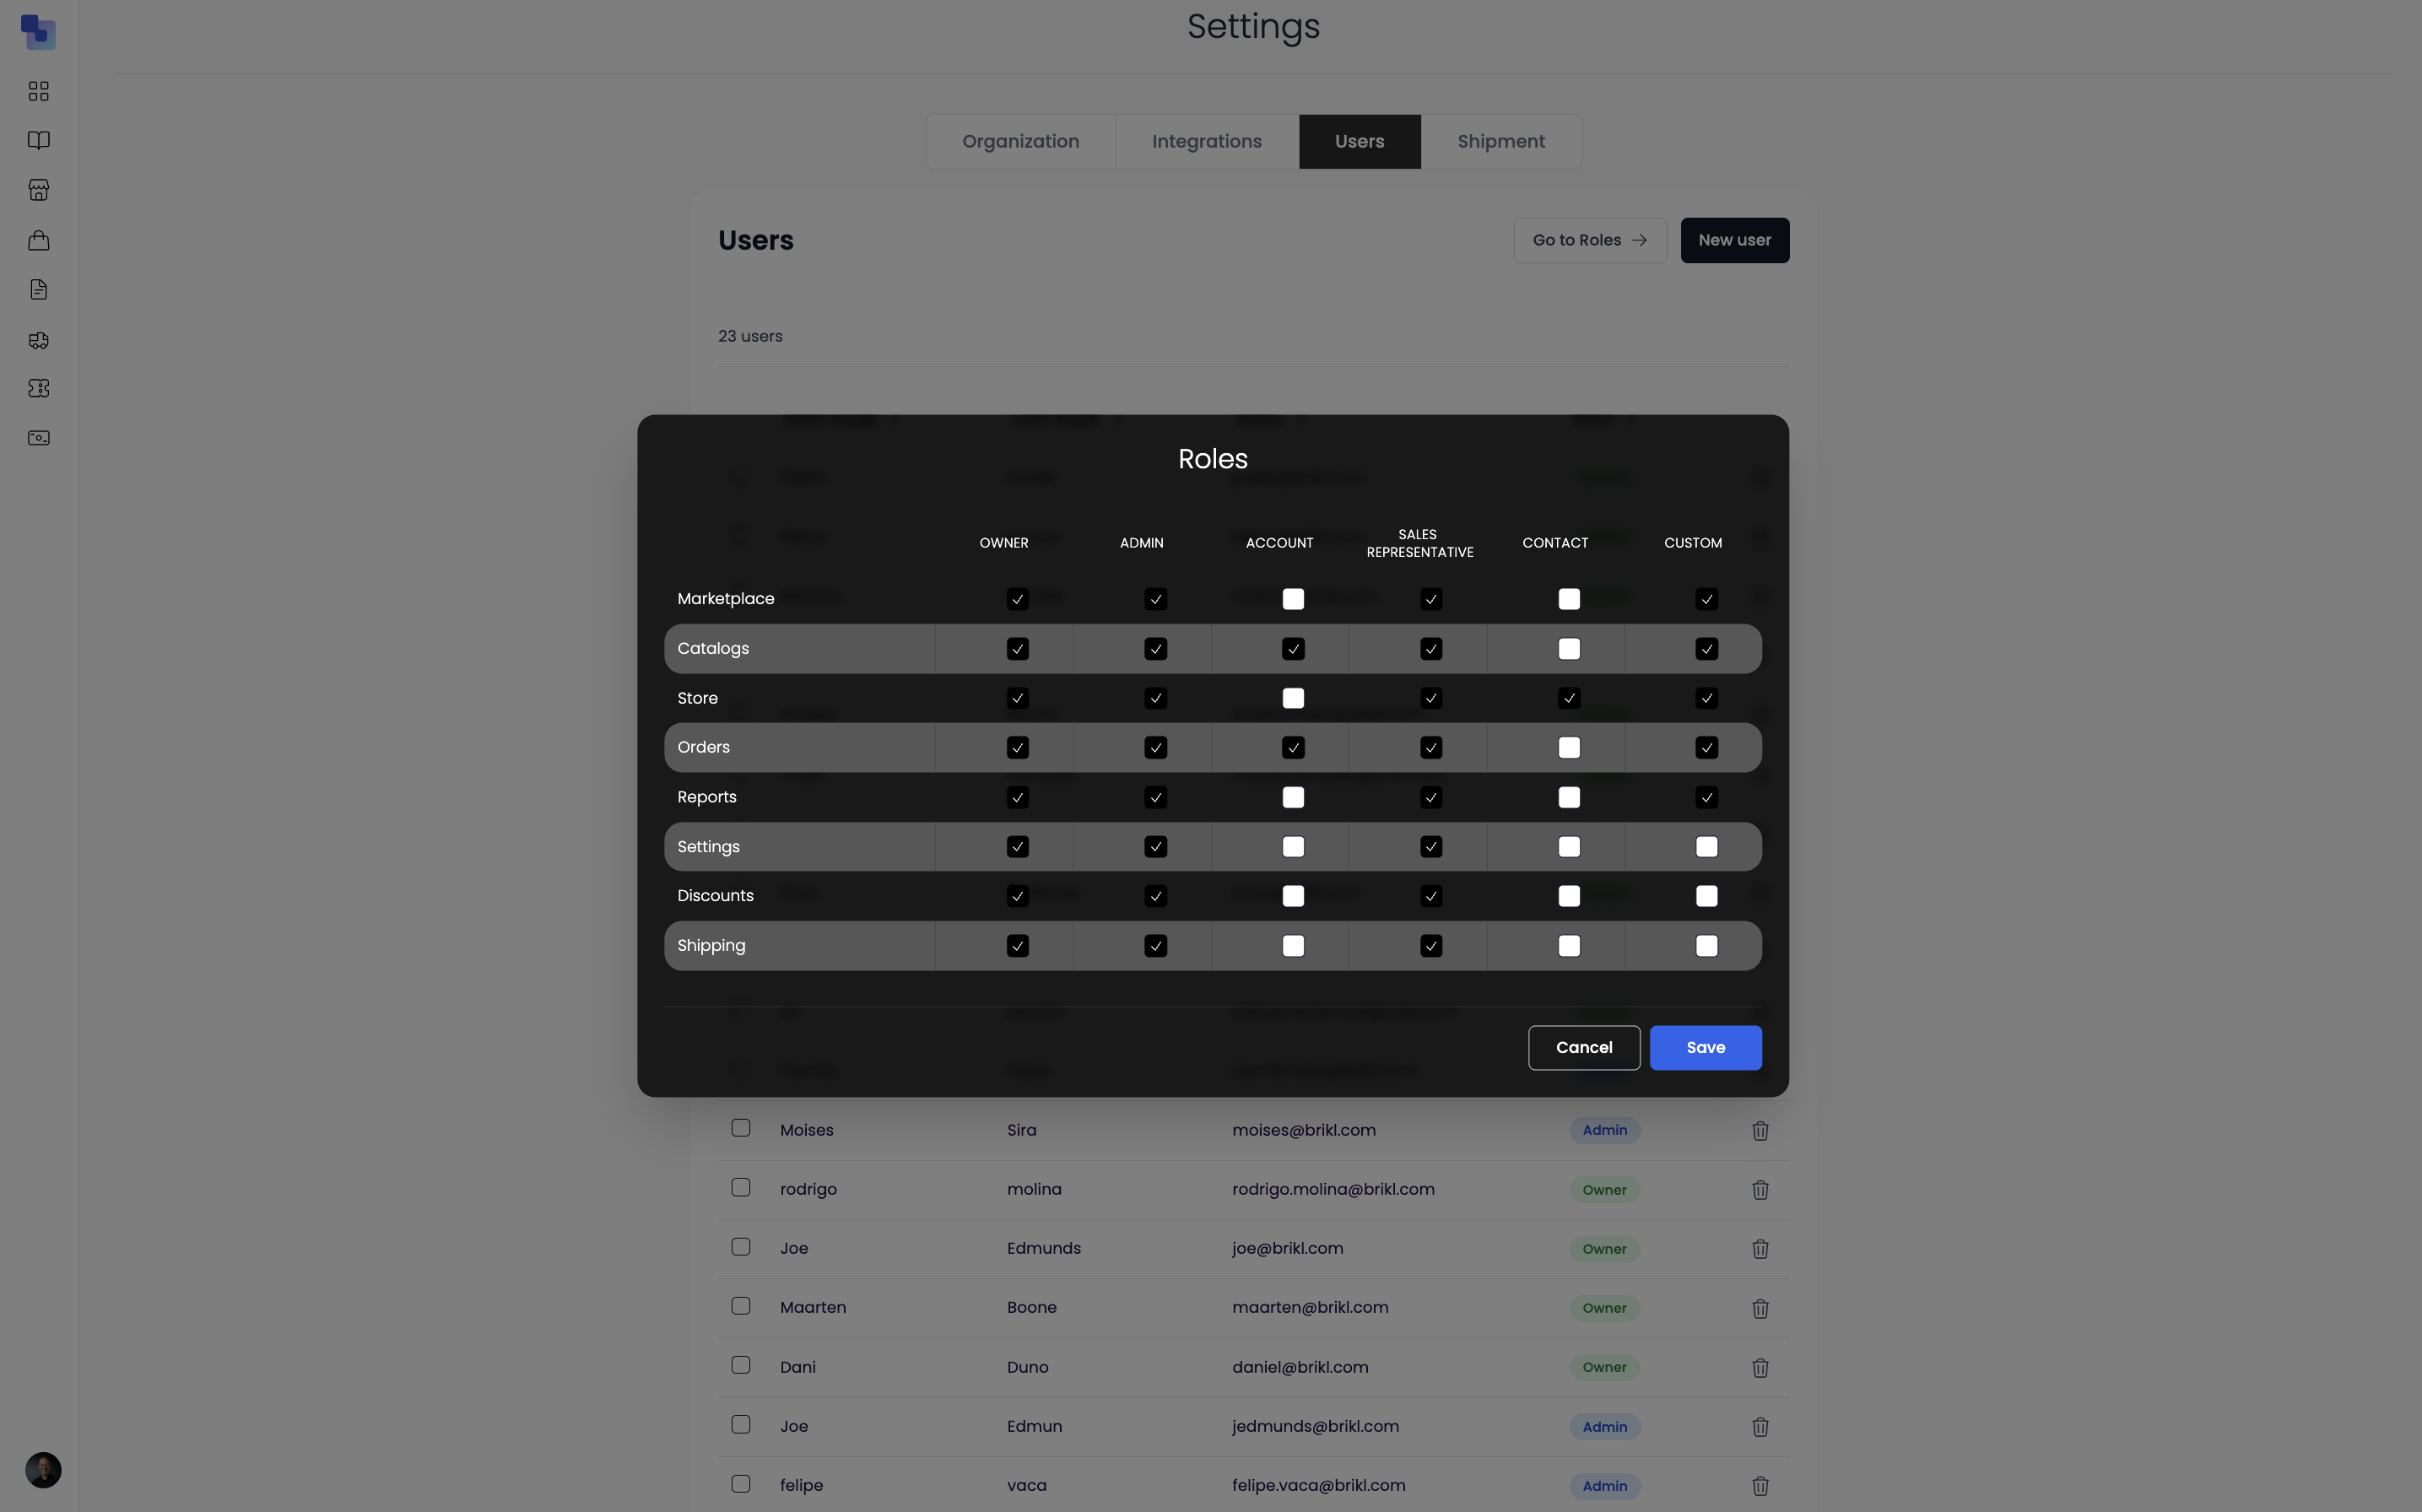Select the orders bag icon in sidebar
The height and width of the screenshot is (1512, 2422).
coord(39,240)
